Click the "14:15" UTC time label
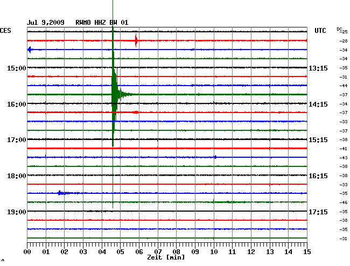 coord(318,104)
